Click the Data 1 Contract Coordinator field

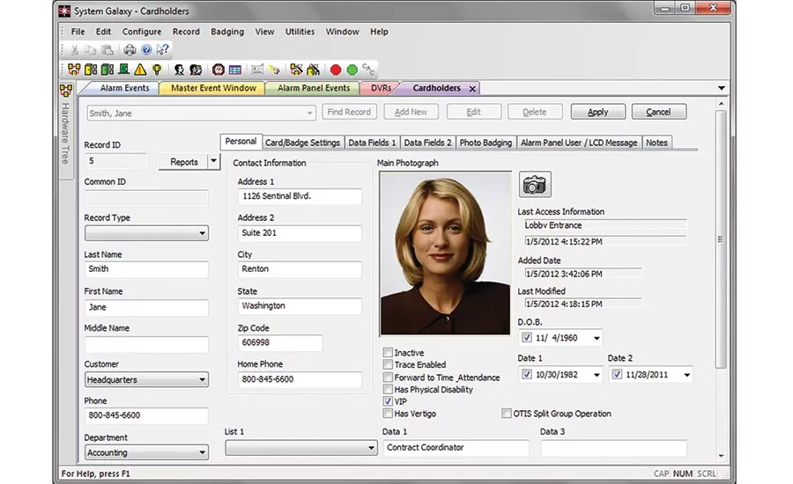456,448
